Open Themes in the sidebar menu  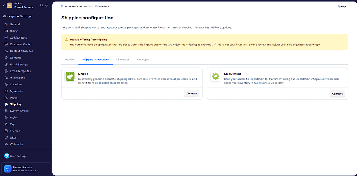pyautogui.click(x=15, y=131)
